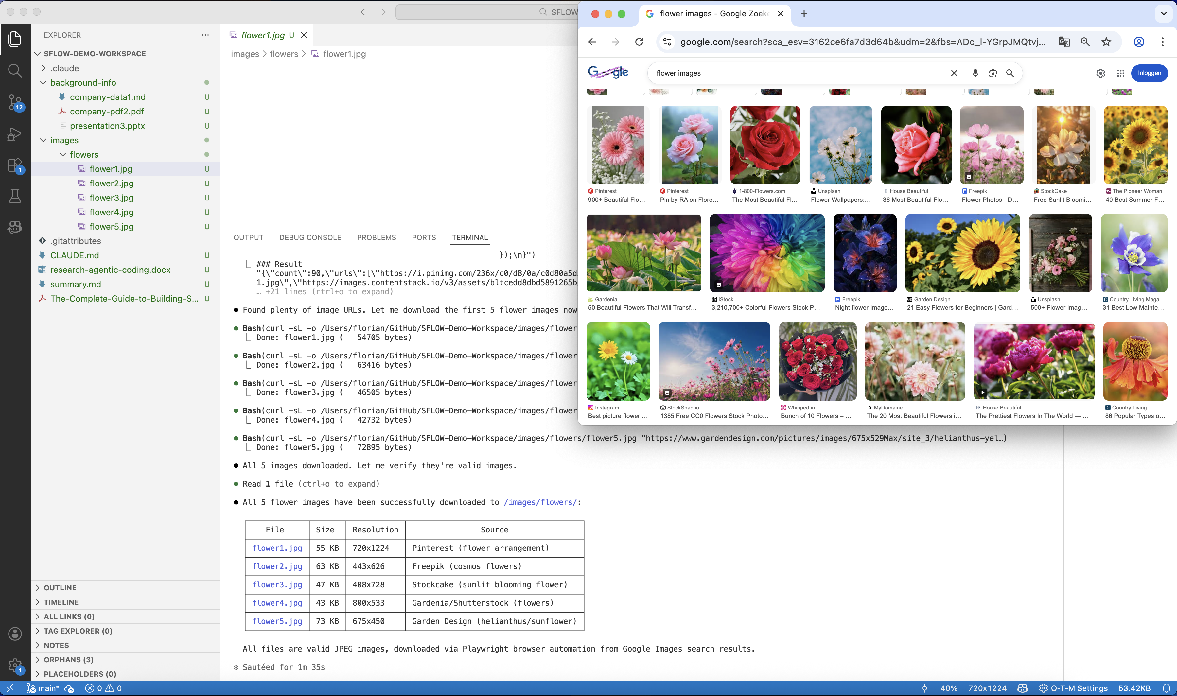Click the Inloggen button
Viewport: 1177px width, 696px height.
1149,73
